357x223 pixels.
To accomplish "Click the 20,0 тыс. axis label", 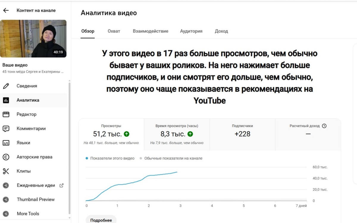I will [x=320, y=189].
